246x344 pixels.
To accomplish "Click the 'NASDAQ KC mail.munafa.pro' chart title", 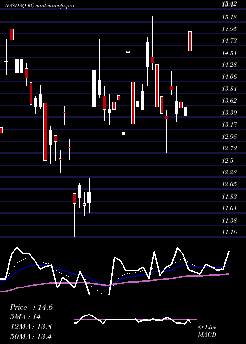I will point(39,6).
